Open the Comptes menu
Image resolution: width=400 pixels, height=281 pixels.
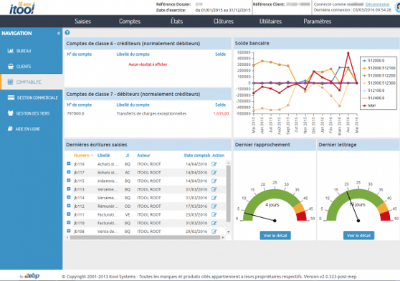point(130,22)
